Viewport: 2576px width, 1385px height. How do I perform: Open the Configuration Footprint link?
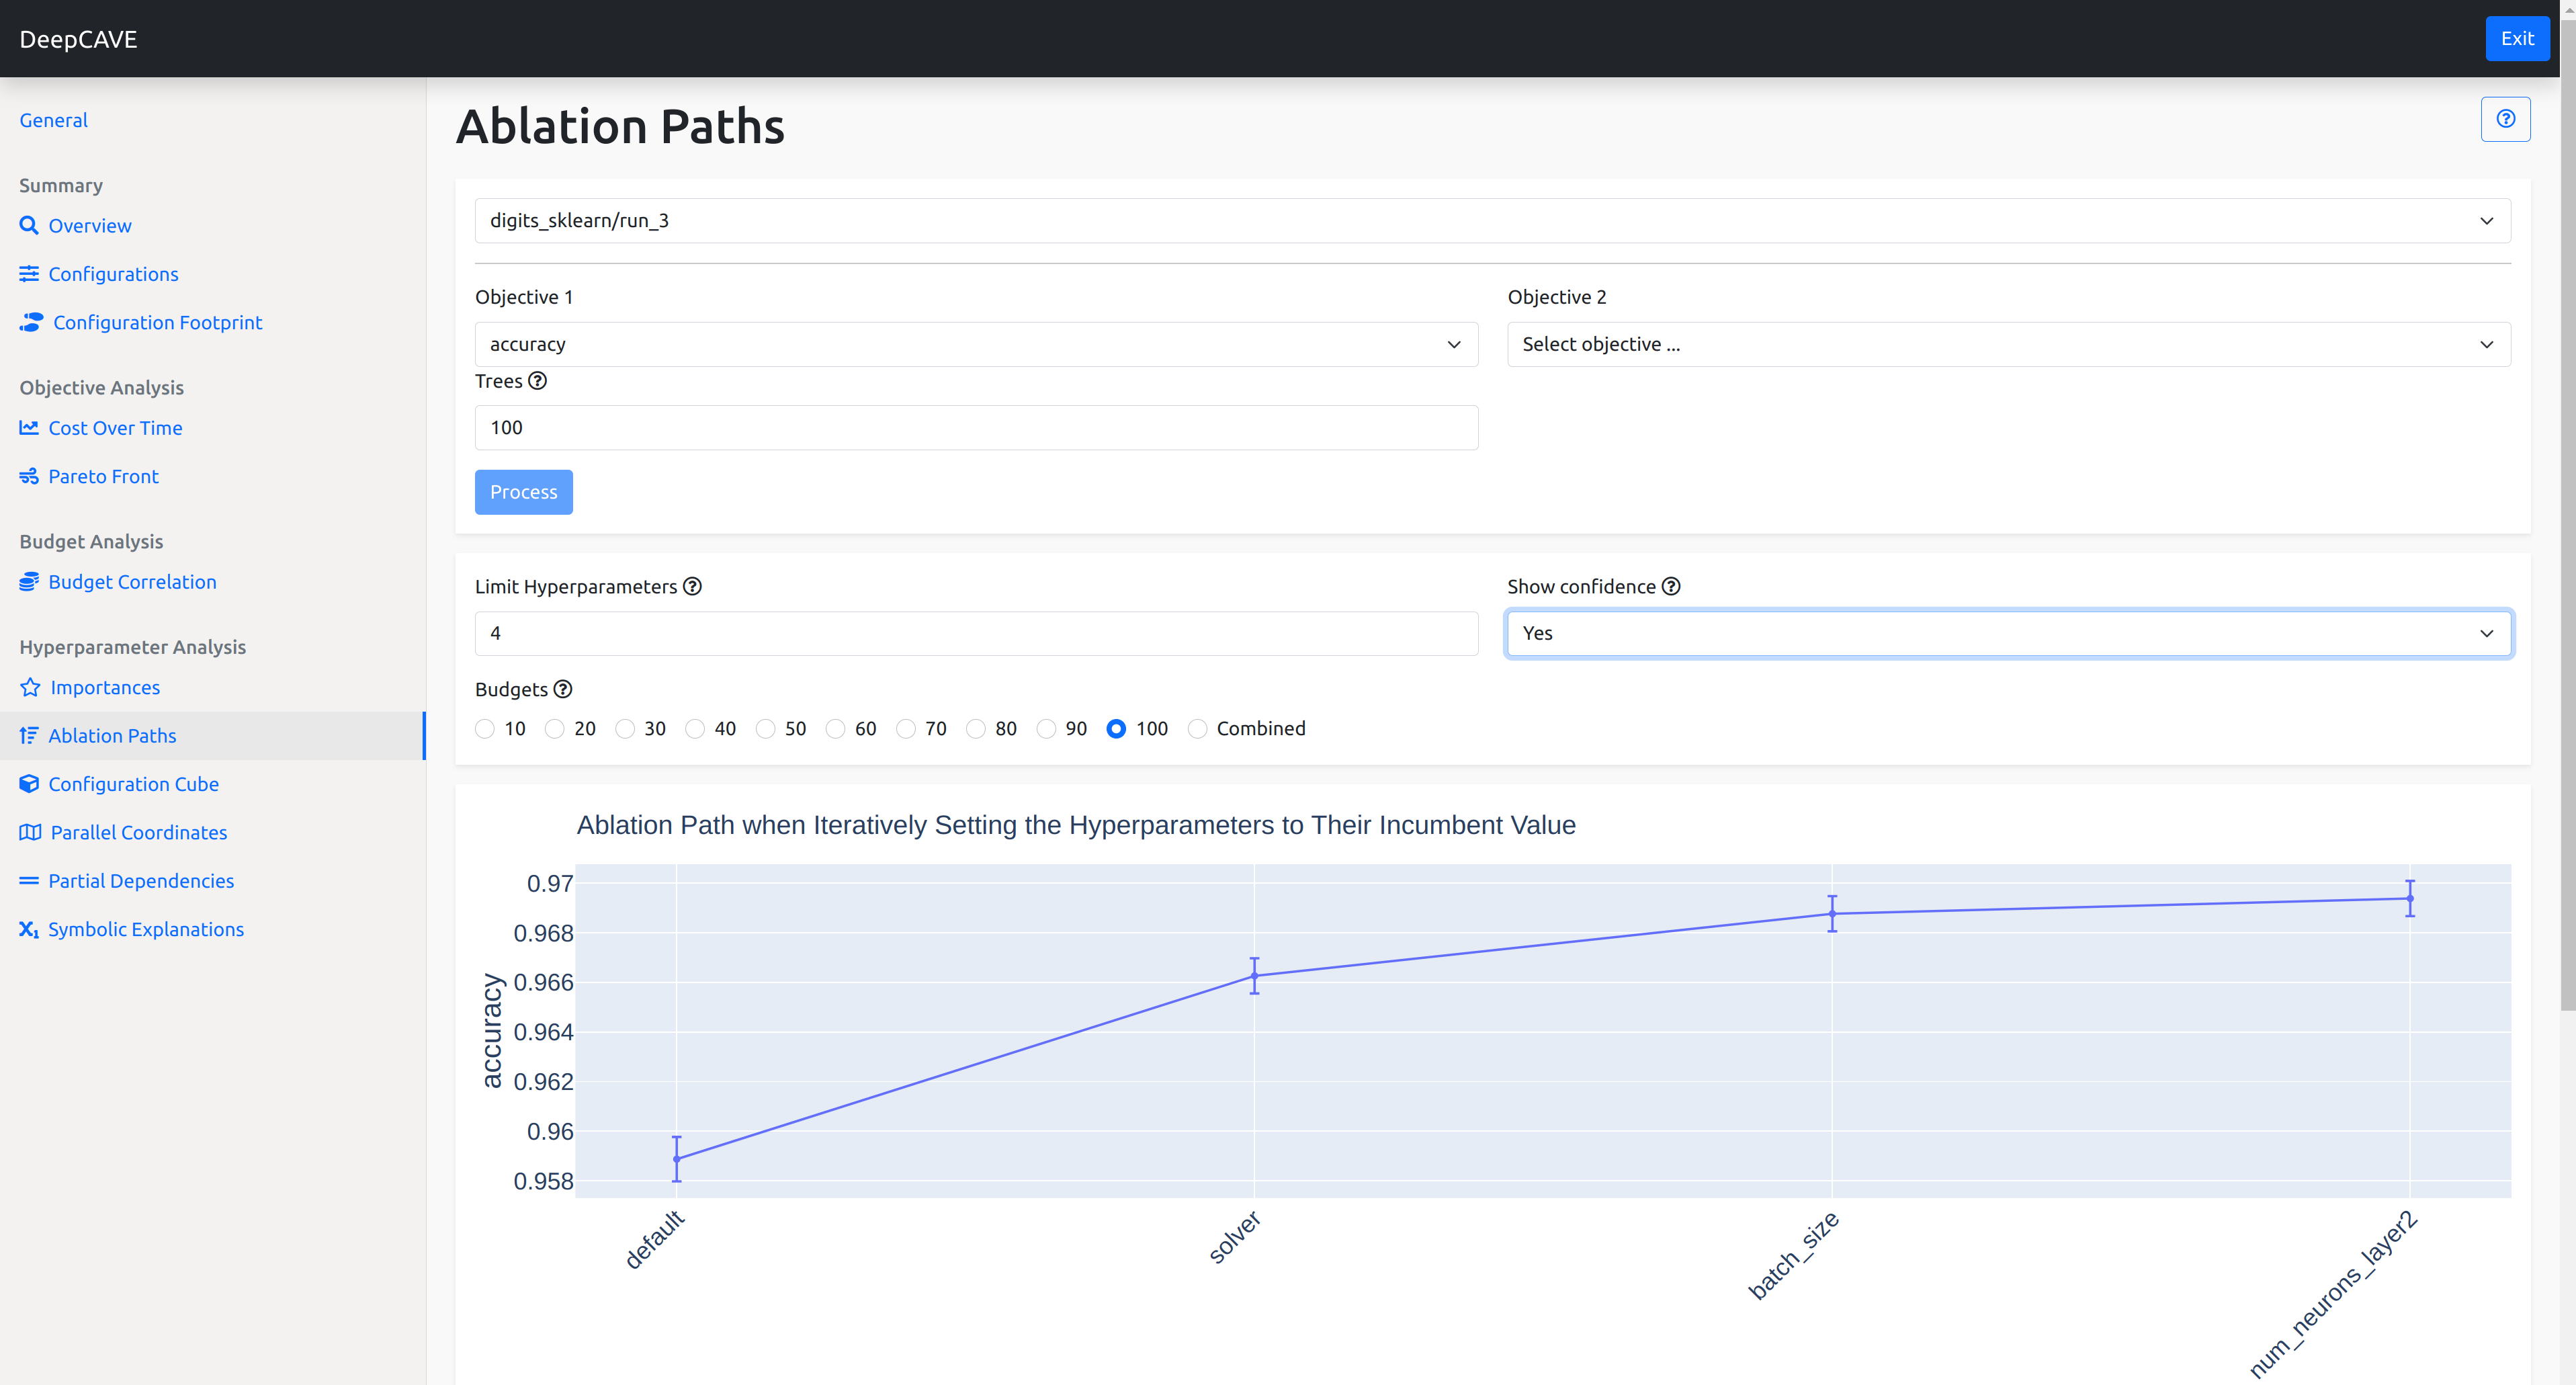(158, 322)
